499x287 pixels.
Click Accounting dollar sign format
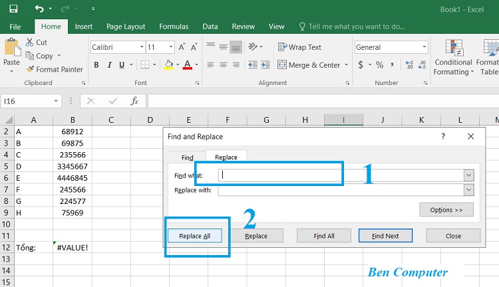click(x=361, y=65)
